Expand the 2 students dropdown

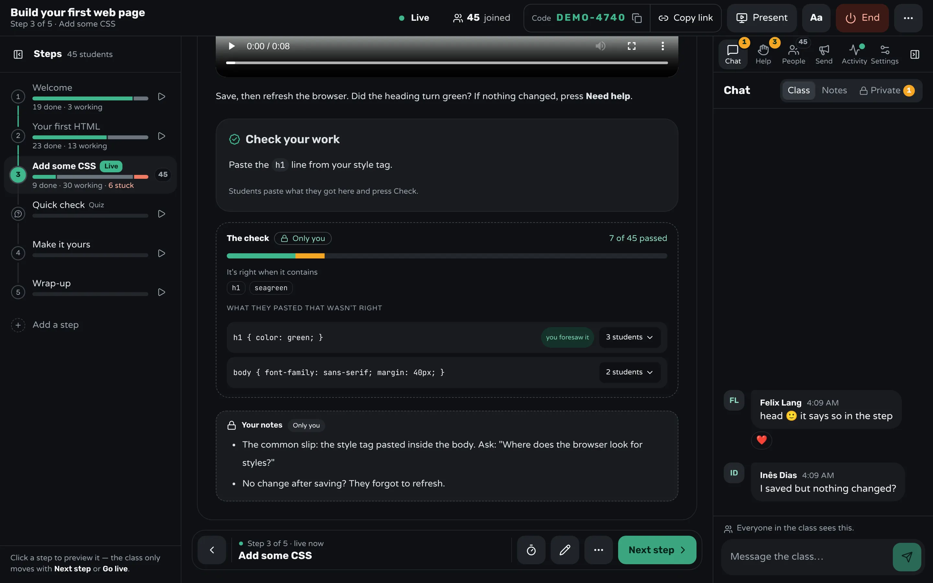click(x=629, y=372)
